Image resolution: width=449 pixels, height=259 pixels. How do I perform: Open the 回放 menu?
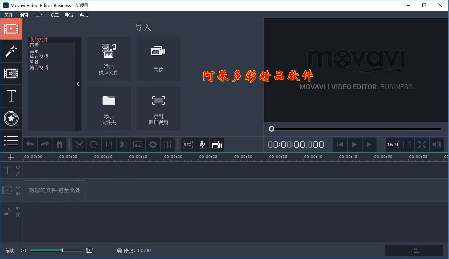pos(40,15)
